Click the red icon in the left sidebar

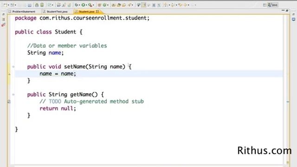[x=3, y=25]
